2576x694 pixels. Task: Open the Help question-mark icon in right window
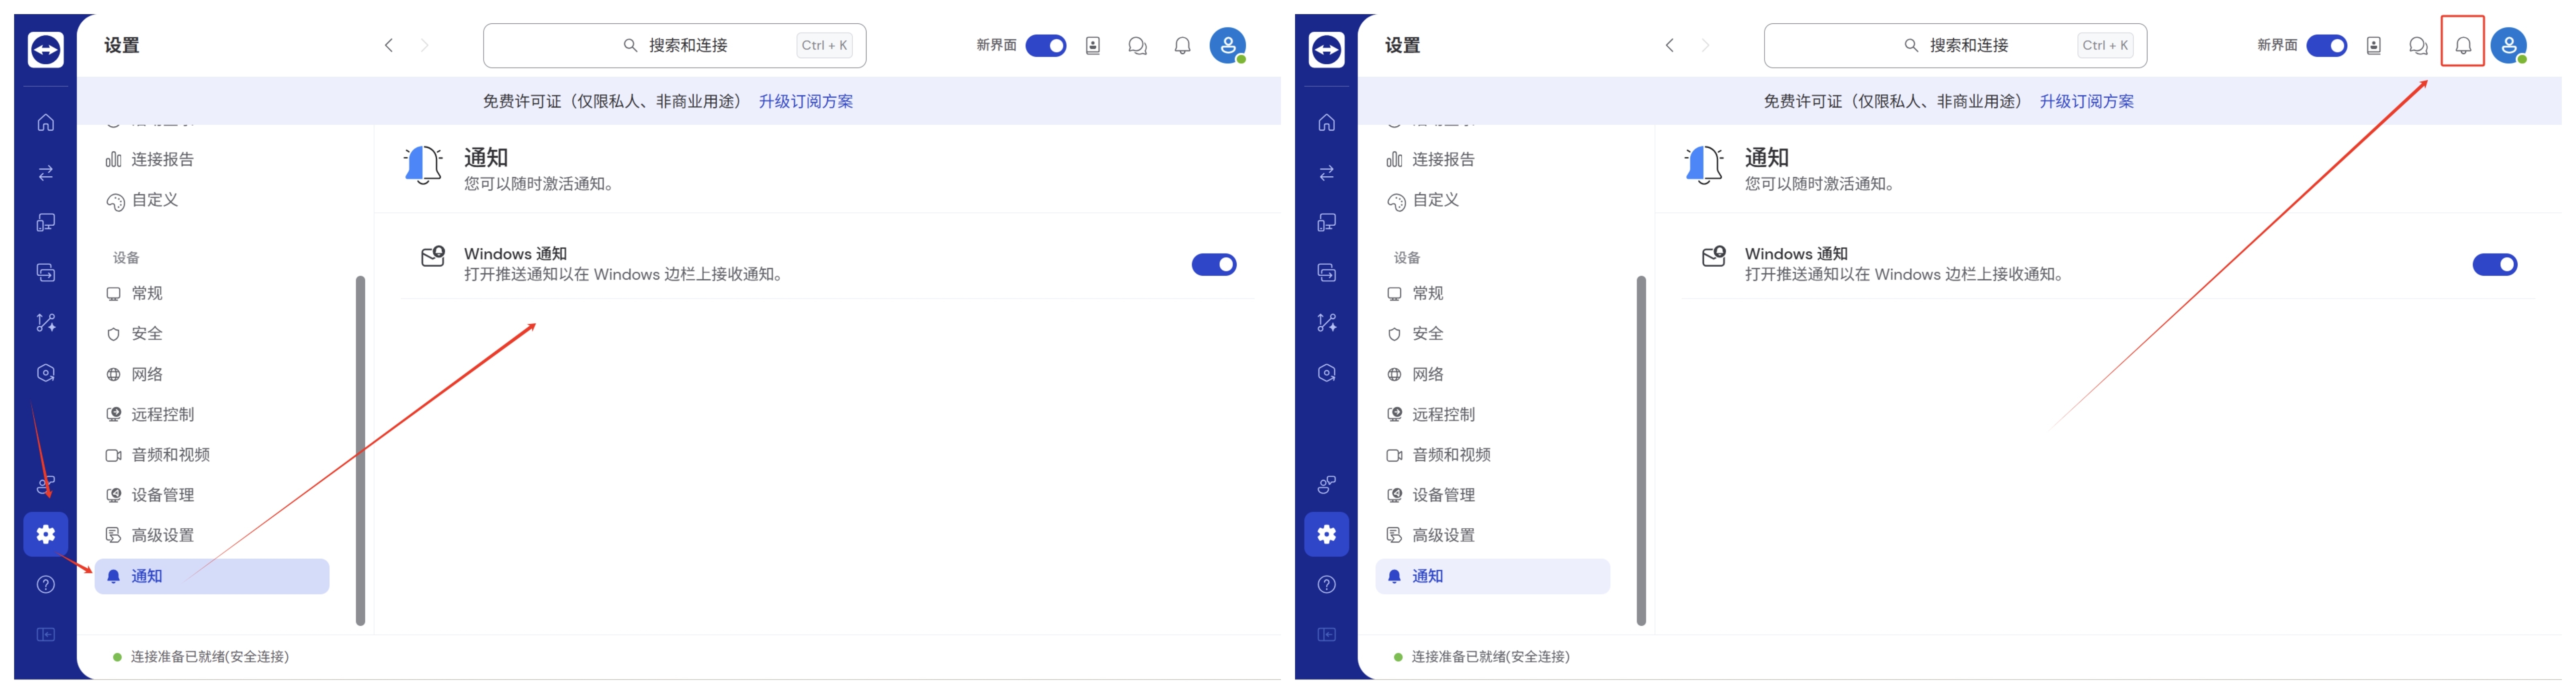[1327, 585]
